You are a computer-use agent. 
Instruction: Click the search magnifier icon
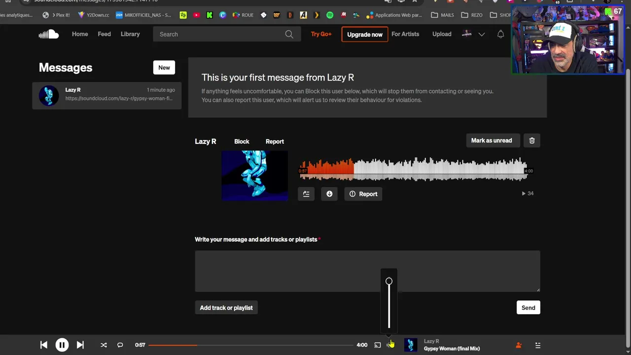coord(289,34)
